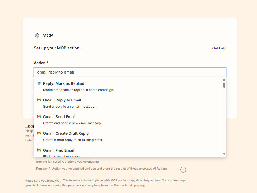Click the dropdown scroll down arrow
This screenshot has width=257, height=193.
(224, 154)
